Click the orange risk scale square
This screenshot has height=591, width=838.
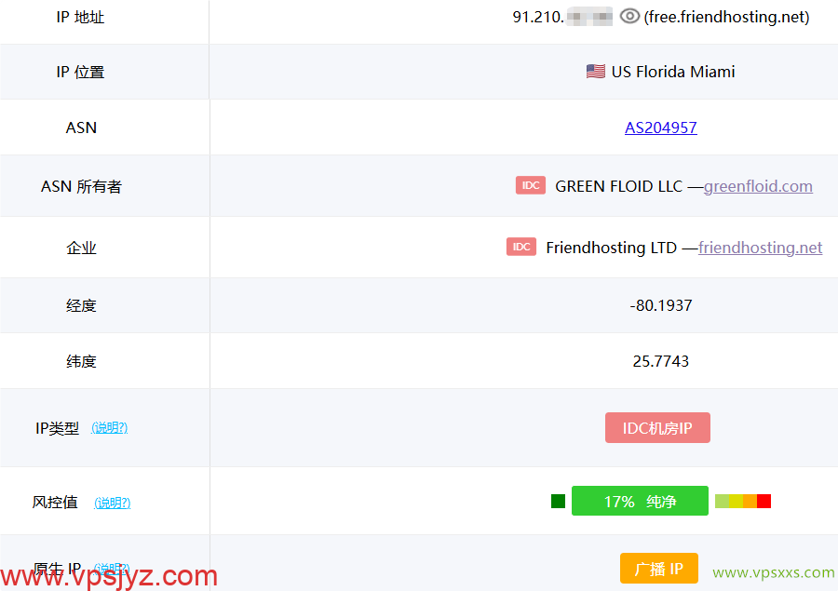pyautogui.click(x=750, y=501)
